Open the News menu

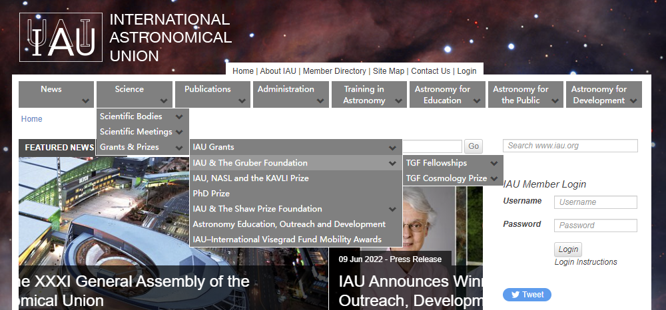pyautogui.click(x=56, y=94)
